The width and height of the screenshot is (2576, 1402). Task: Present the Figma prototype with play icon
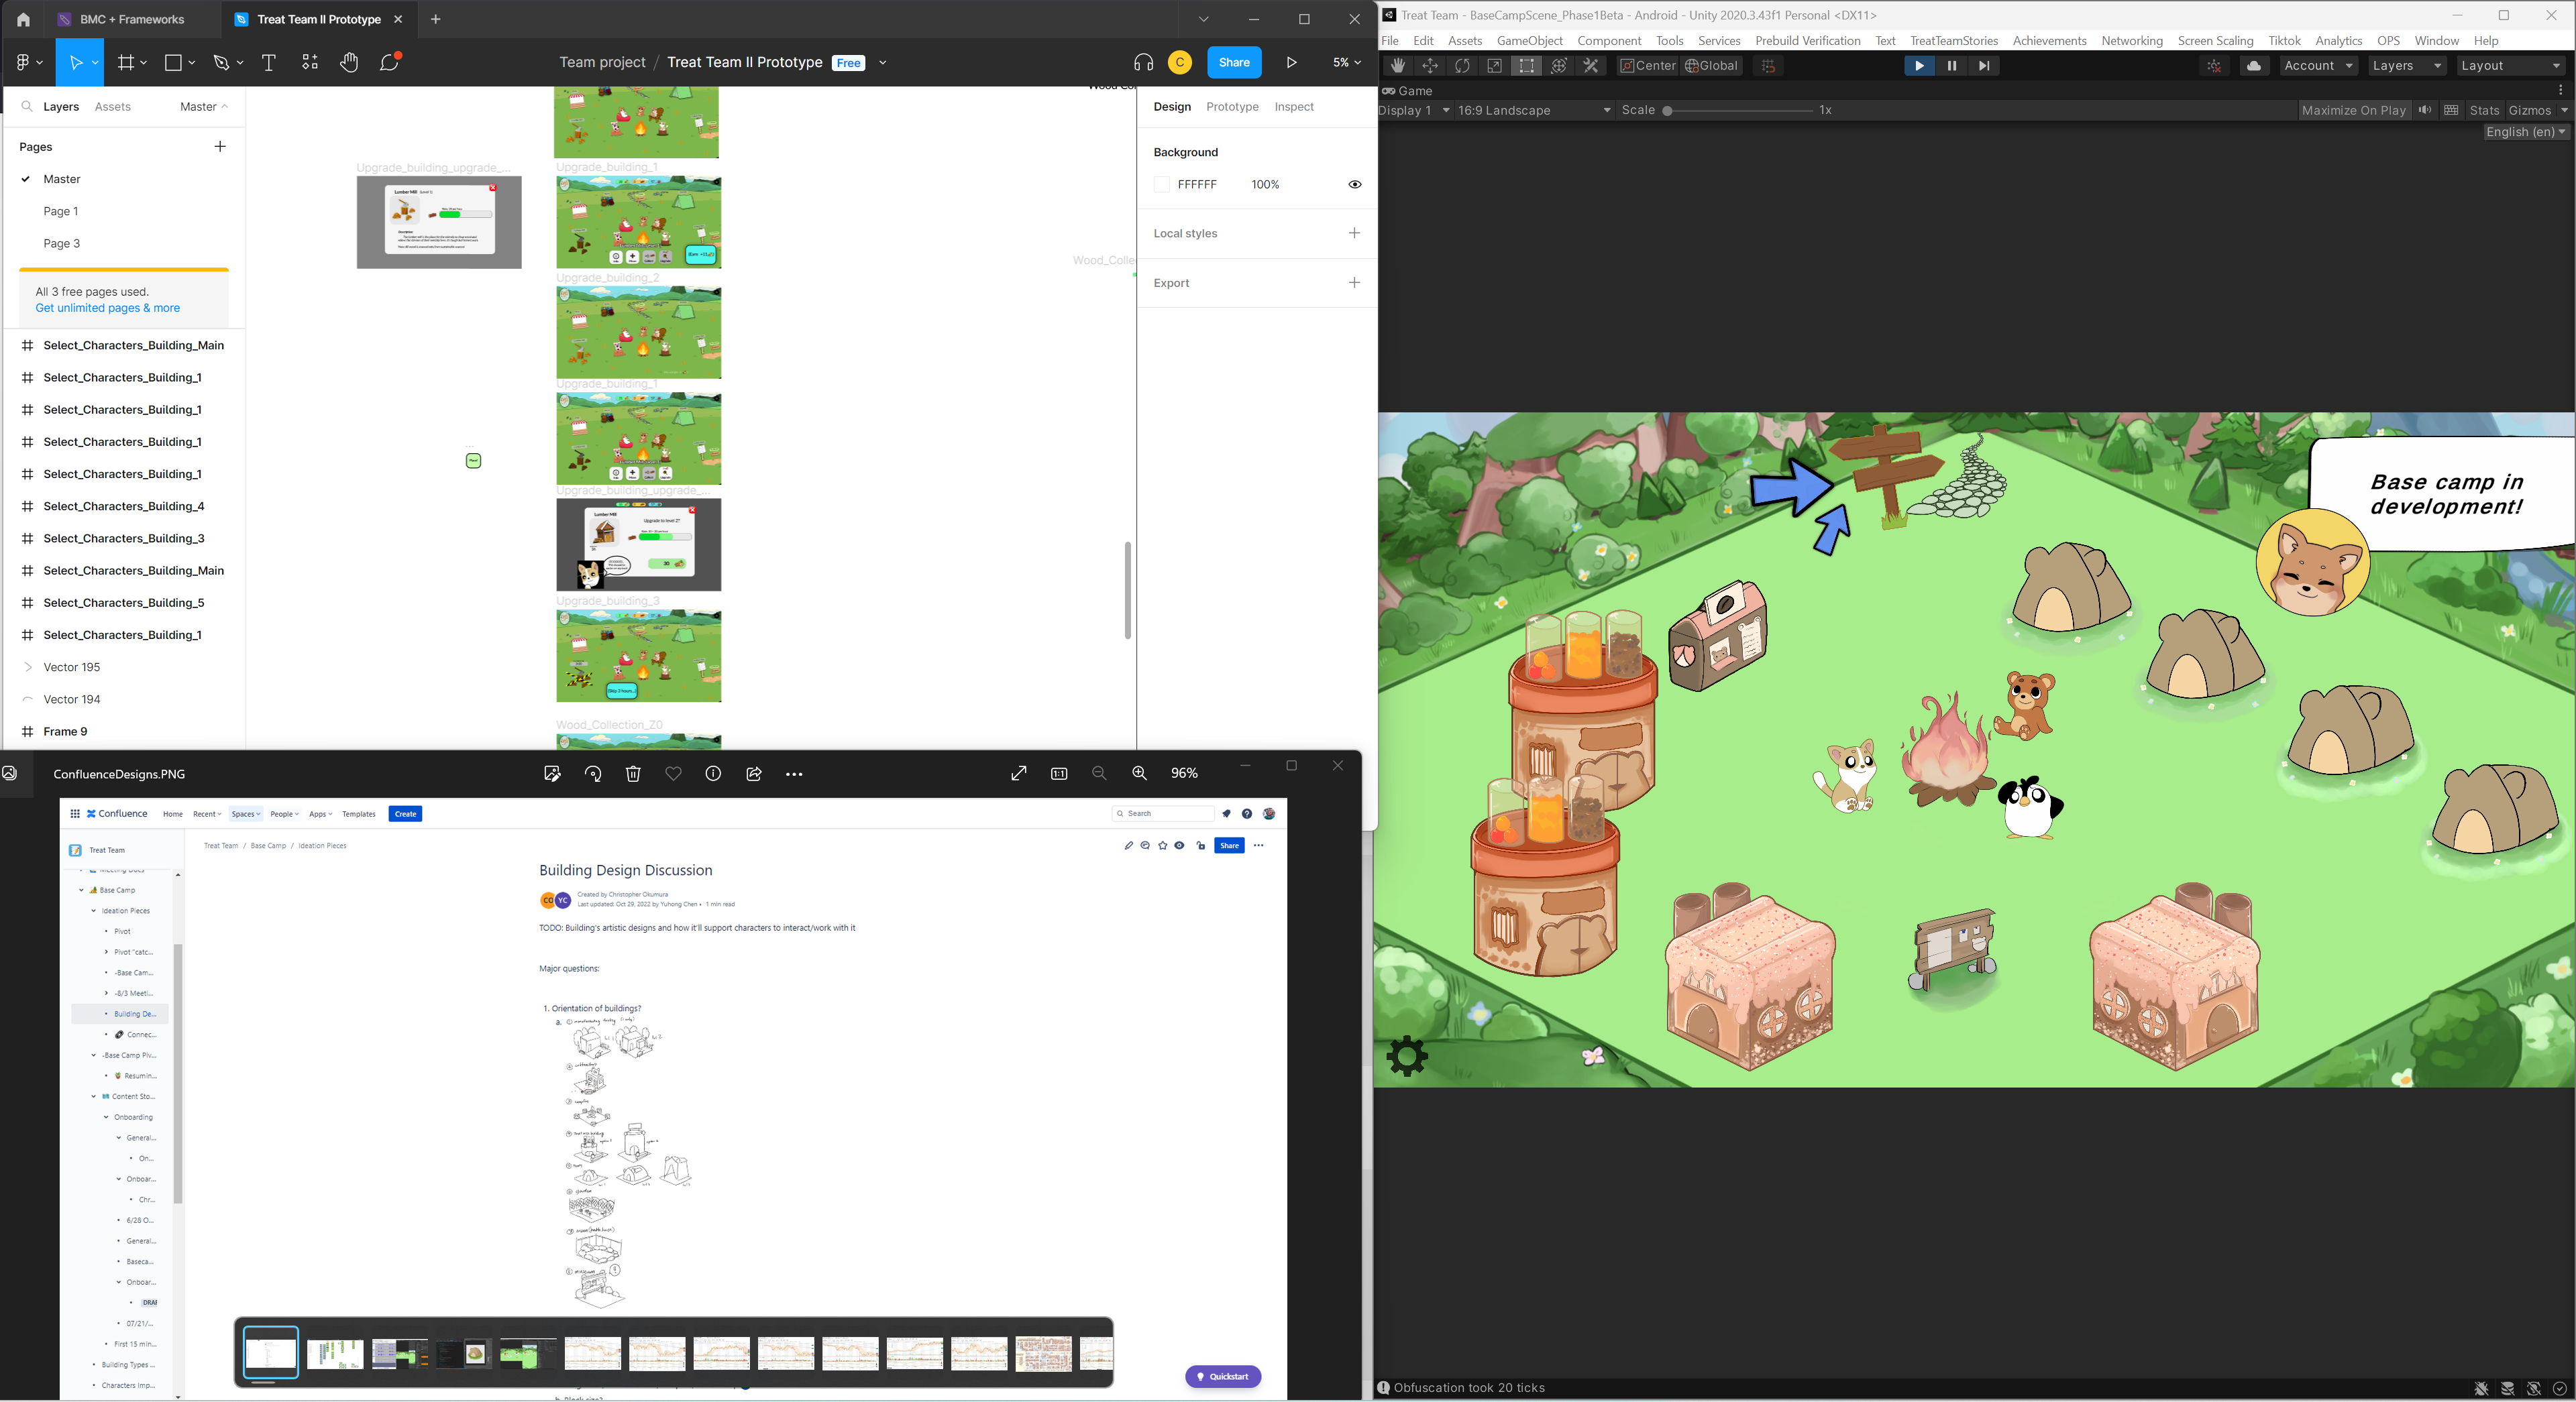pos(1292,62)
